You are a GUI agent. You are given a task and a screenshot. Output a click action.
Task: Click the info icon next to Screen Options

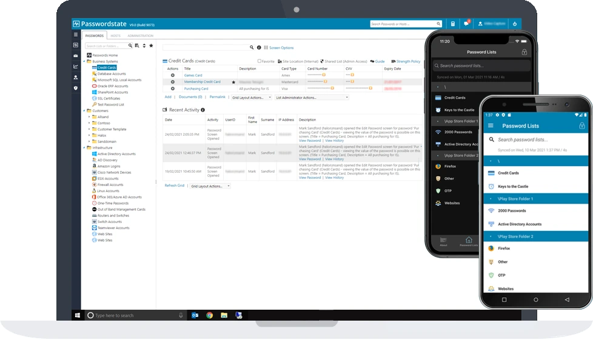pyautogui.click(x=259, y=48)
